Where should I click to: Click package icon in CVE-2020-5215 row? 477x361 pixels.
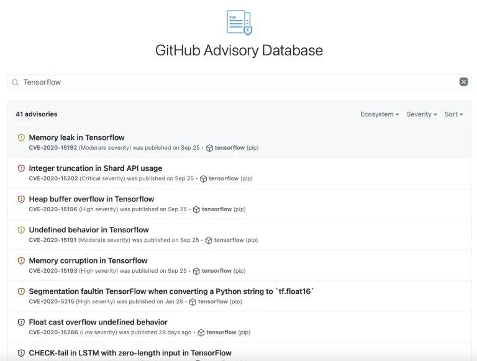click(x=193, y=302)
